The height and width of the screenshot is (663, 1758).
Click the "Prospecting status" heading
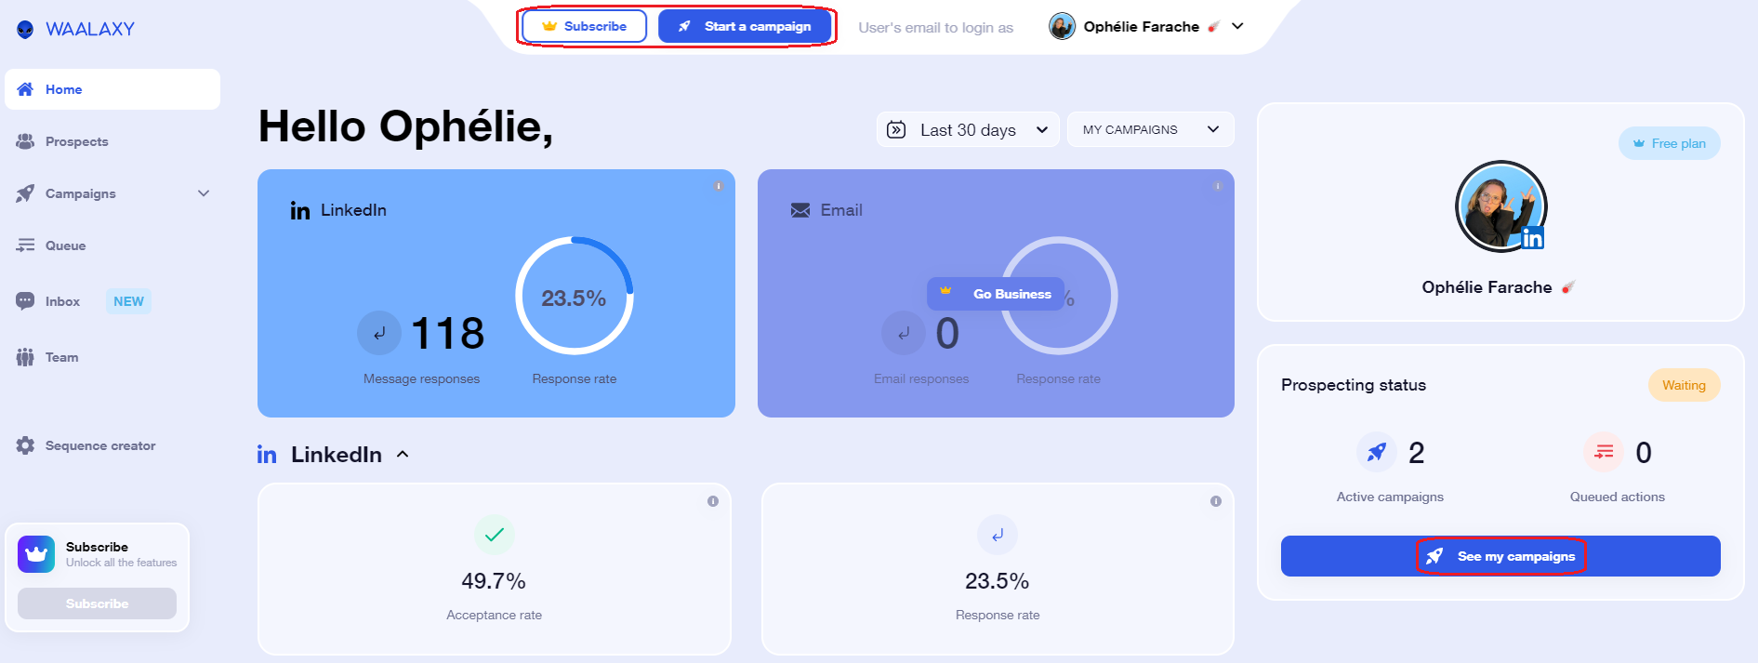pyautogui.click(x=1354, y=385)
